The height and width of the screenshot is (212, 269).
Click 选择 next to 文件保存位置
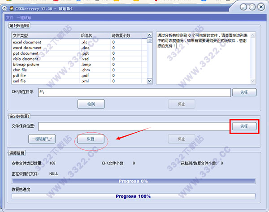point(244,126)
